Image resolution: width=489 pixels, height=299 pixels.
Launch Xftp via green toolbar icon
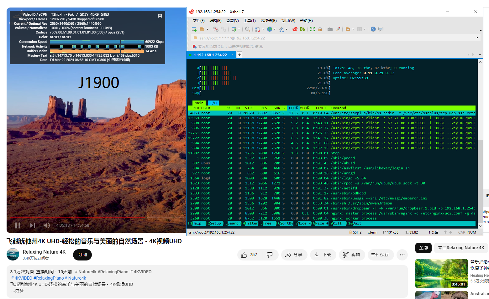click(302, 29)
